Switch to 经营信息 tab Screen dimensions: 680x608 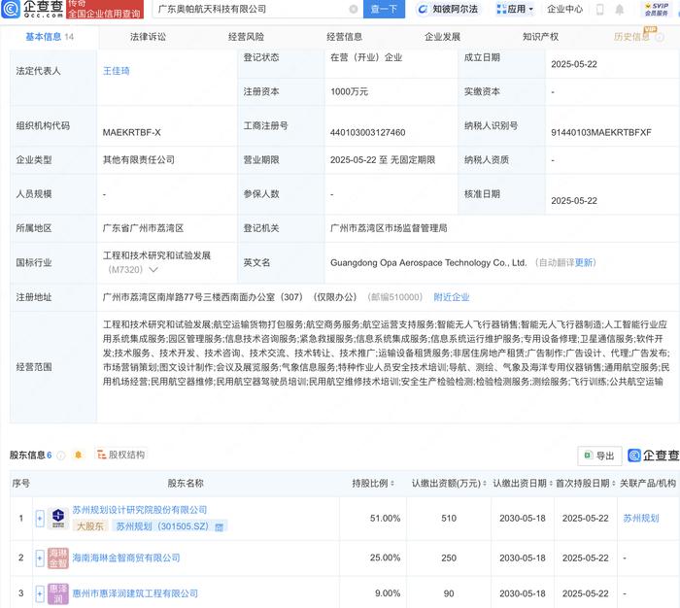pos(344,37)
